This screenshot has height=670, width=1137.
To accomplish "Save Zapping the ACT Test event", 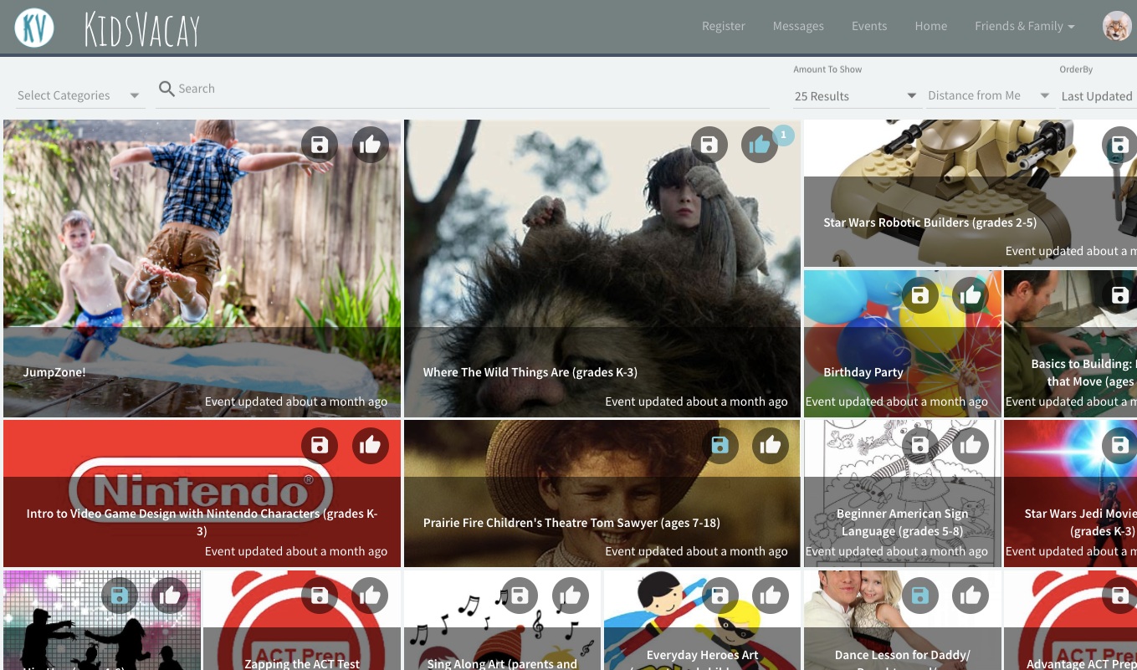I will 320,596.
